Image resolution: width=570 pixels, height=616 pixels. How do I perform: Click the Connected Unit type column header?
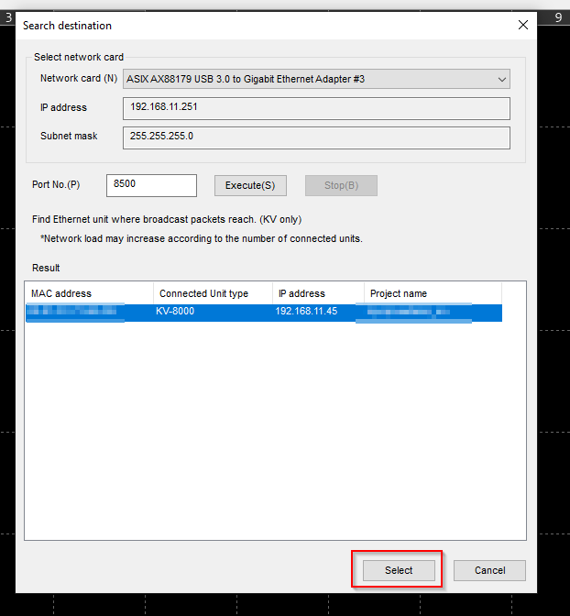tap(213, 293)
